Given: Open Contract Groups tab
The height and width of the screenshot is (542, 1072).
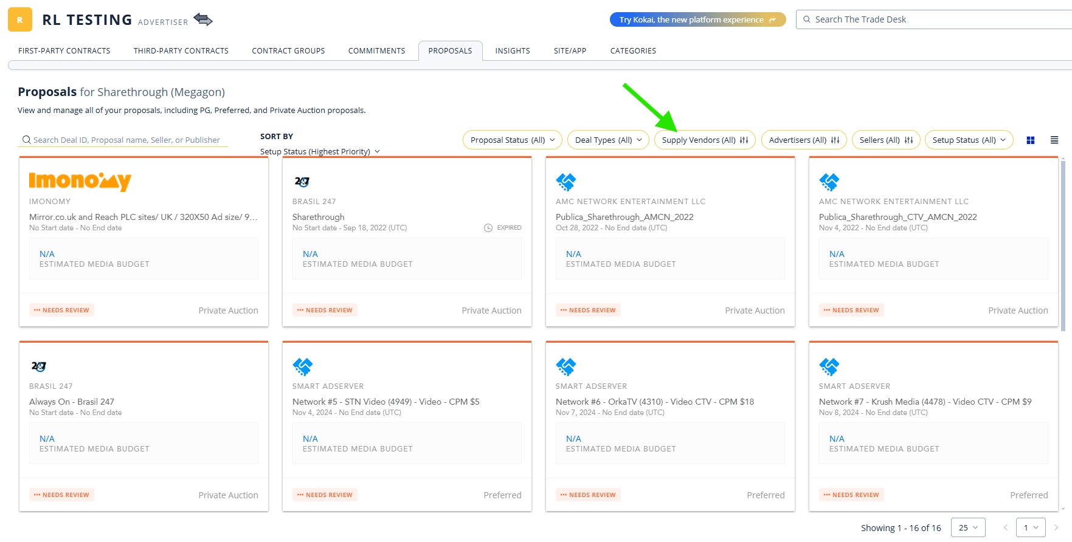Looking at the screenshot, I should (x=288, y=51).
